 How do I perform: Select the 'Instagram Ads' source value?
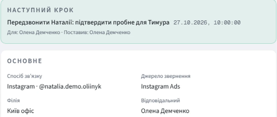(160, 86)
